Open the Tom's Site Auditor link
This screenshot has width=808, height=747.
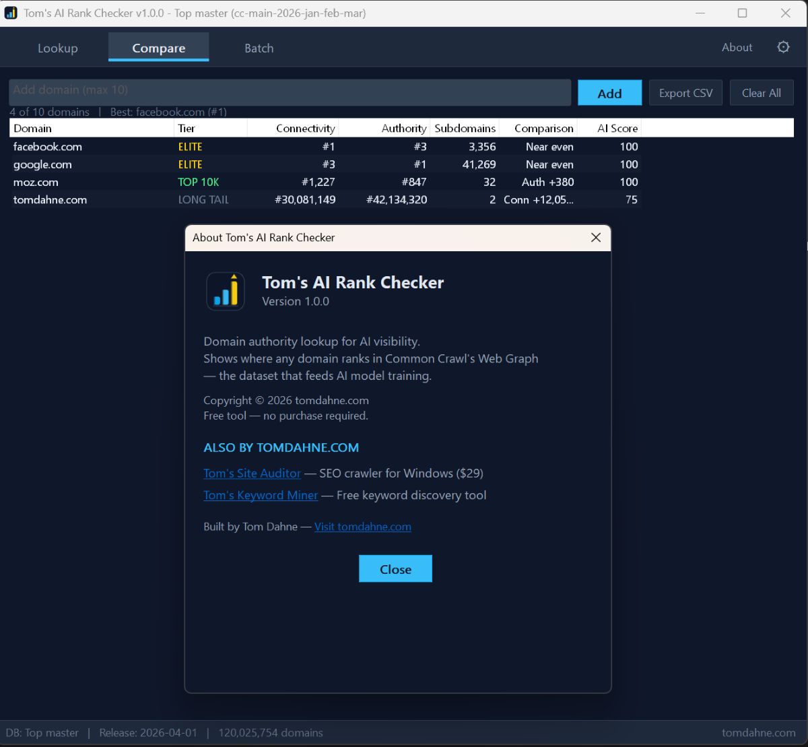click(251, 474)
